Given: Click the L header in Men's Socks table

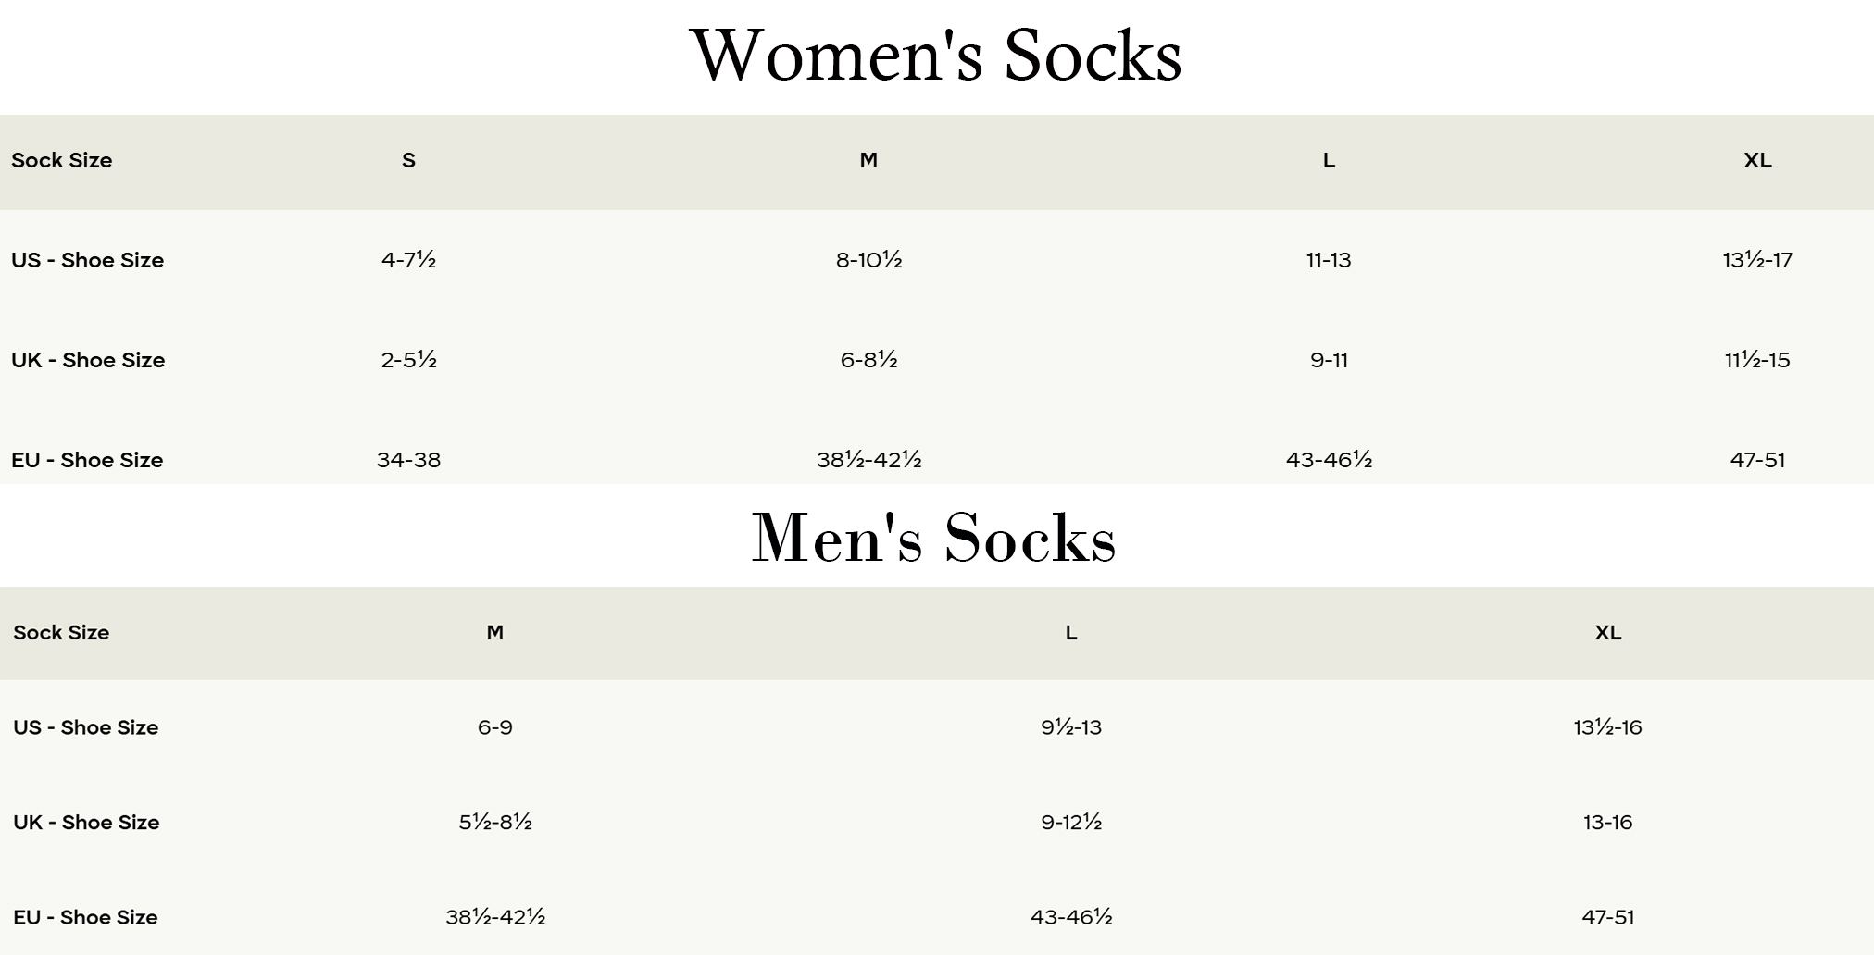Looking at the screenshot, I should 1071,633.
